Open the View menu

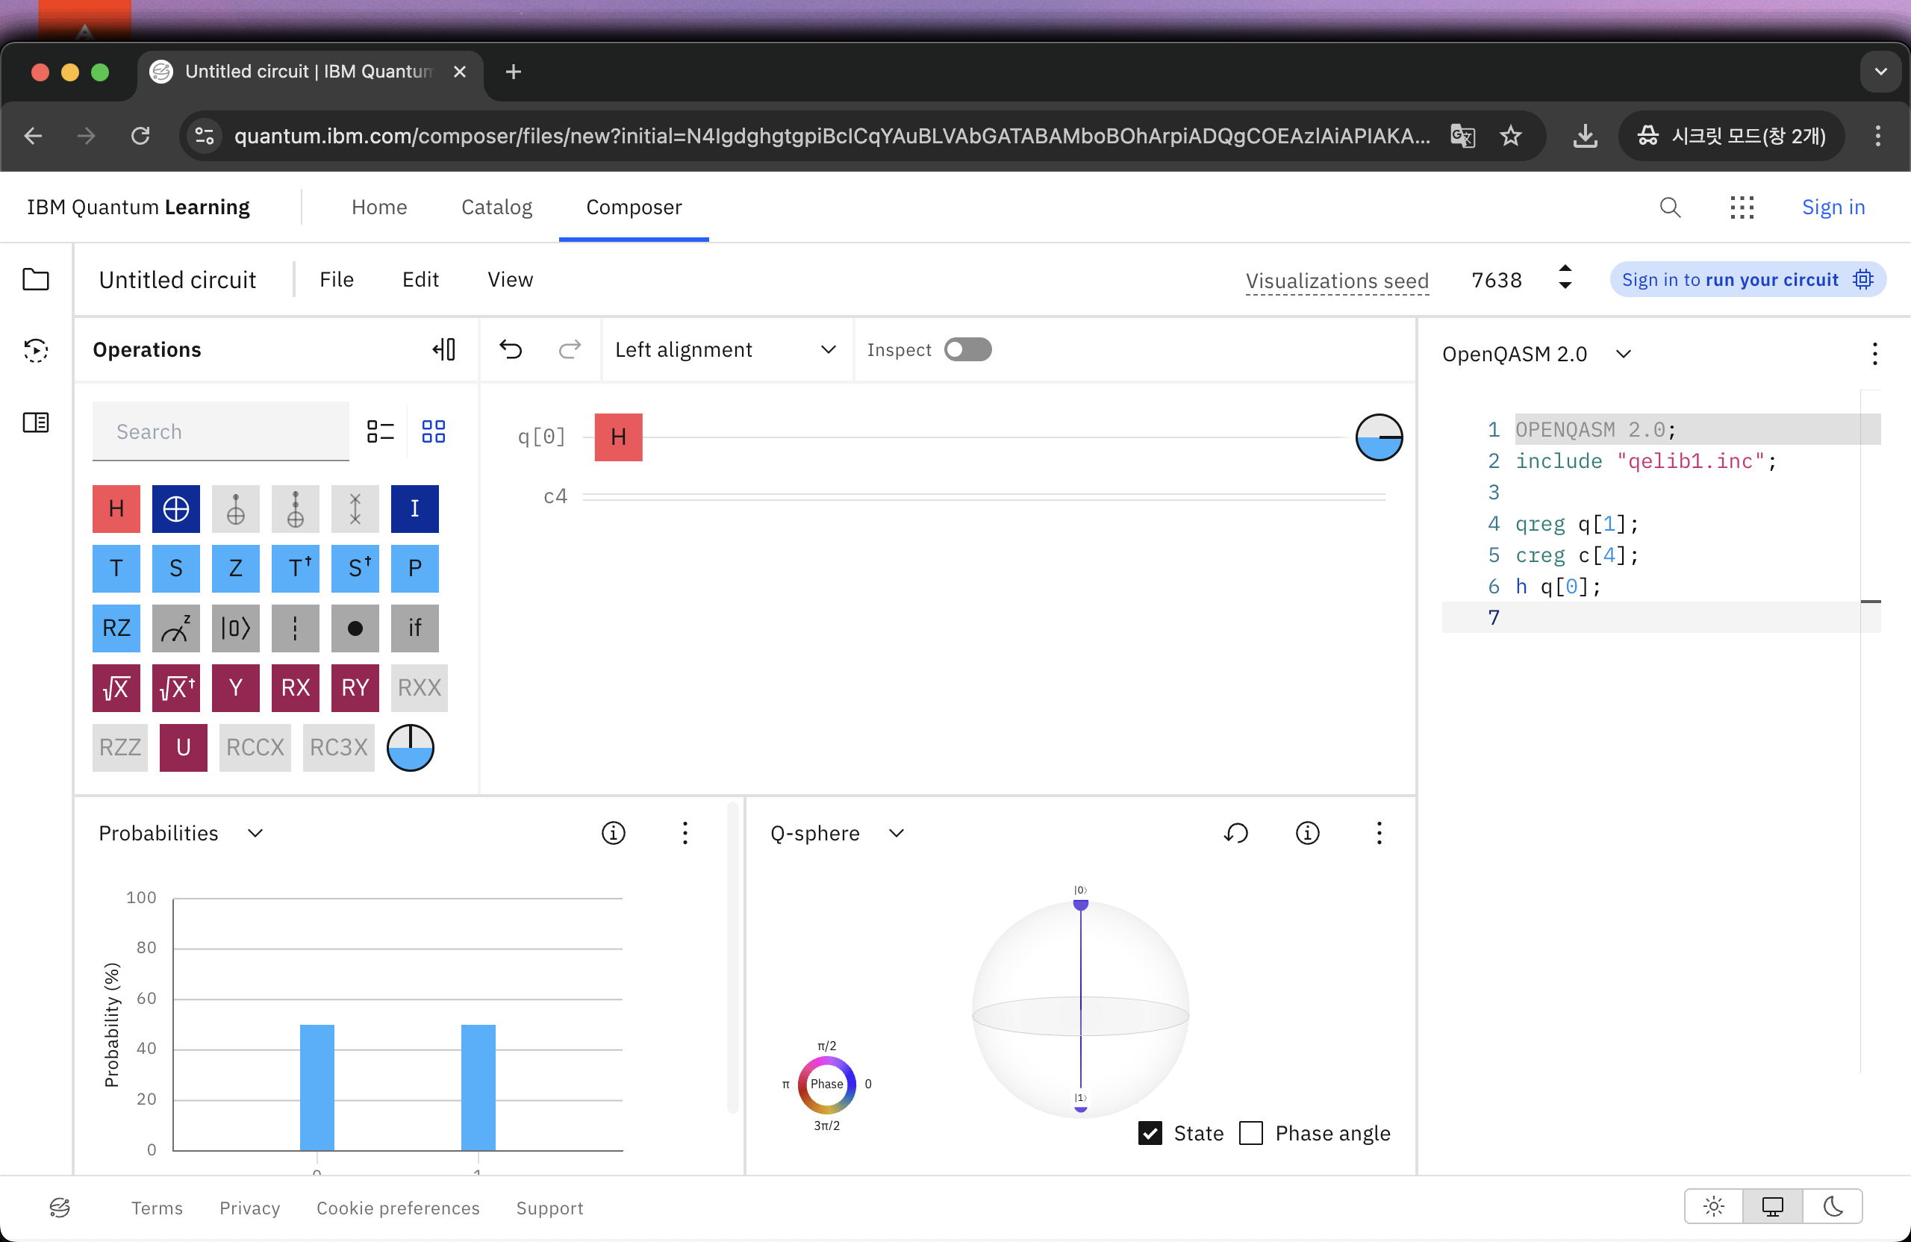[510, 279]
